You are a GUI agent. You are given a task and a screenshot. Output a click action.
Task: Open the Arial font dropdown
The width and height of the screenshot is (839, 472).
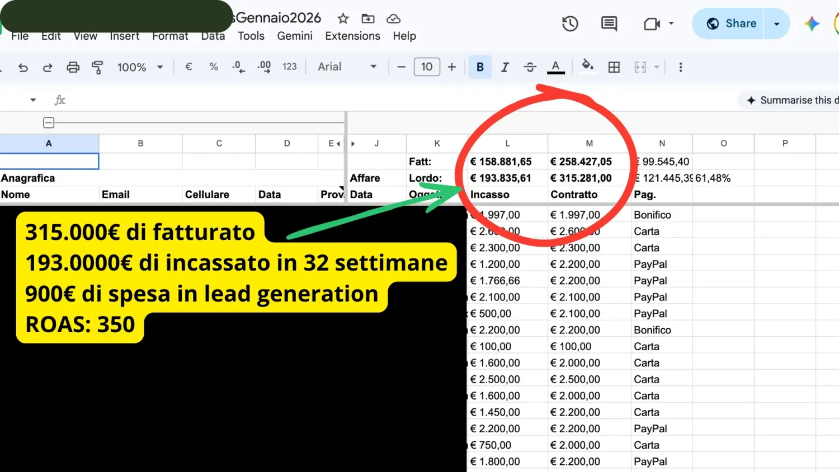coord(347,67)
